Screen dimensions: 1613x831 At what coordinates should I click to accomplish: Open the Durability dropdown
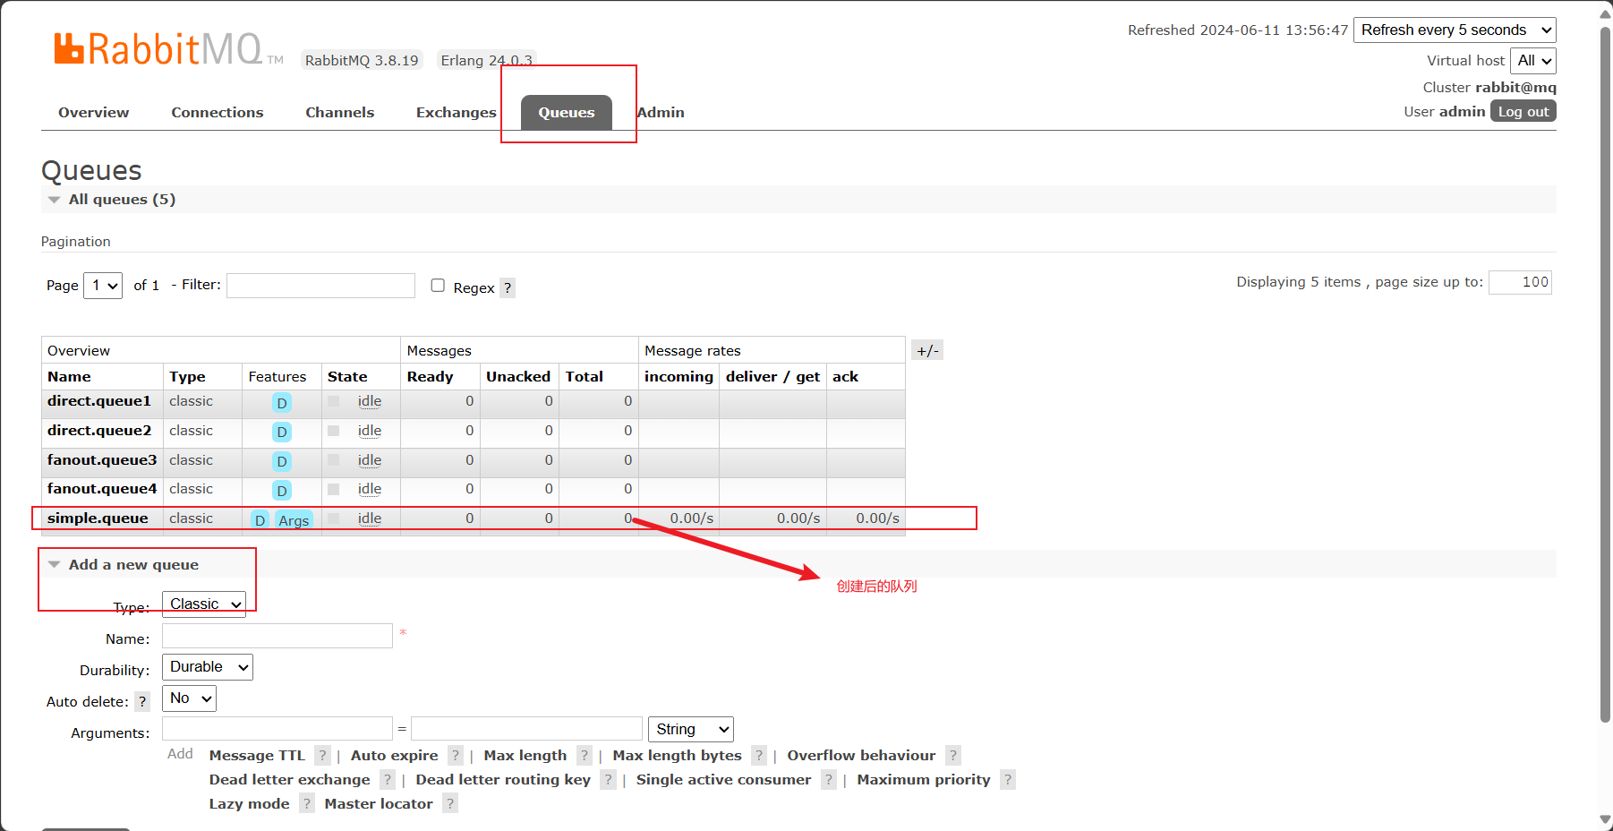pos(208,667)
